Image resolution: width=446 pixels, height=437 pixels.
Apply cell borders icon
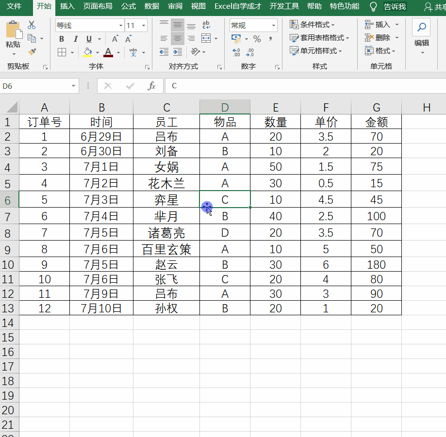[x=62, y=52]
